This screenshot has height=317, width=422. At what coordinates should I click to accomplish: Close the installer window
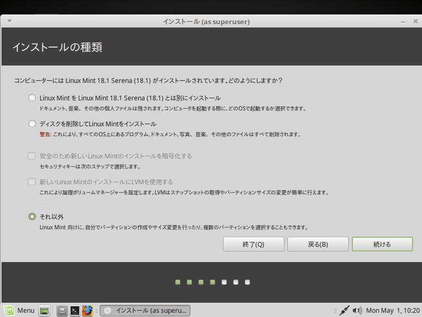pos(416,21)
